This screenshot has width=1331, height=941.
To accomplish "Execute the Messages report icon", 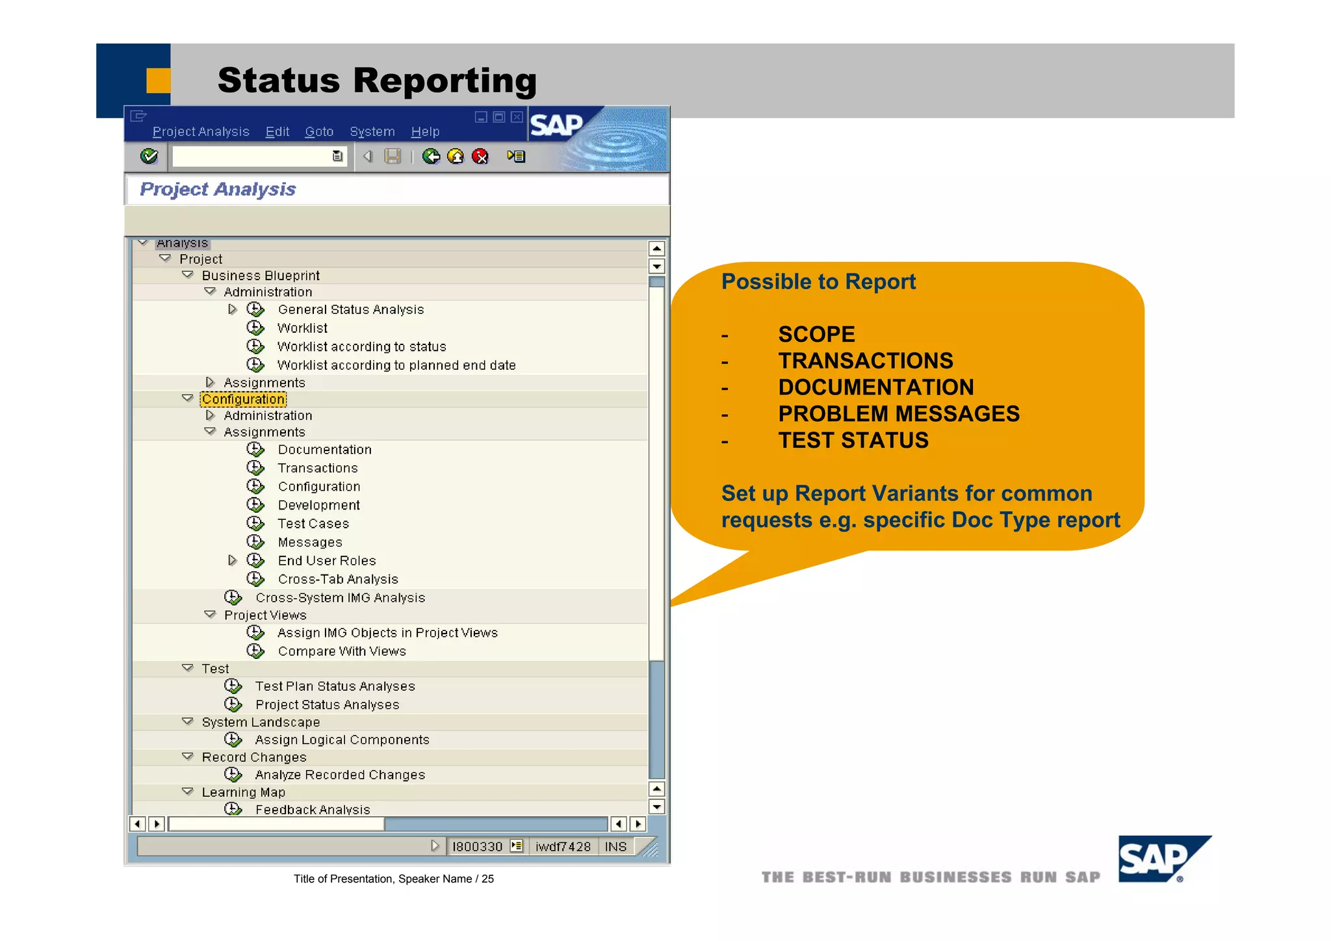I will pos(255,542).
